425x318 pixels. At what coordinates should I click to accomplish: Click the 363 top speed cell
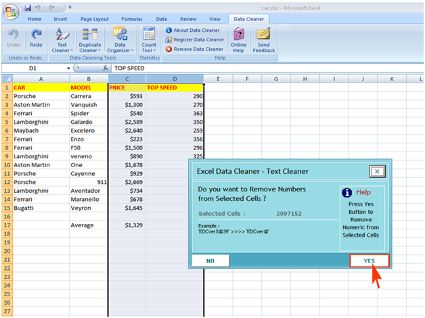pos(175,113)
